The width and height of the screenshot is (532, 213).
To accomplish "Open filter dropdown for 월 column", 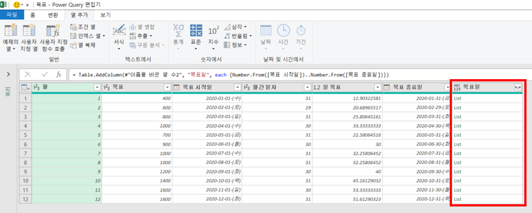I will [x=97, y=87].
